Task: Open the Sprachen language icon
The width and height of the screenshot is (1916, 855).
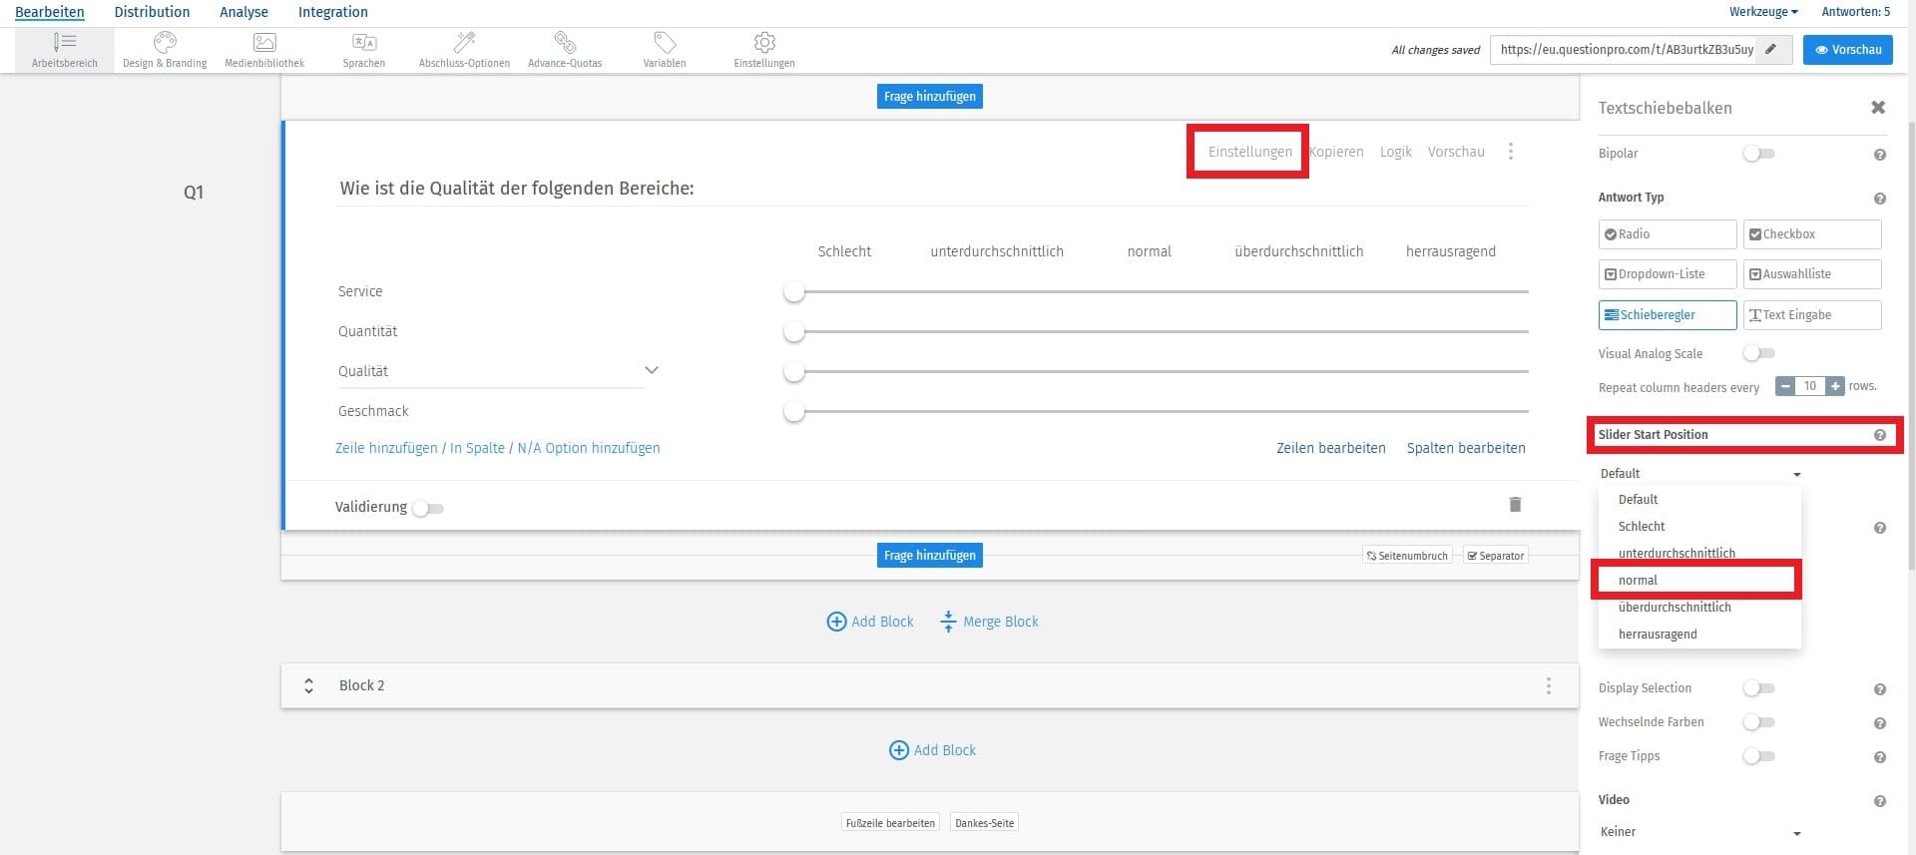Action: [364, 42]
